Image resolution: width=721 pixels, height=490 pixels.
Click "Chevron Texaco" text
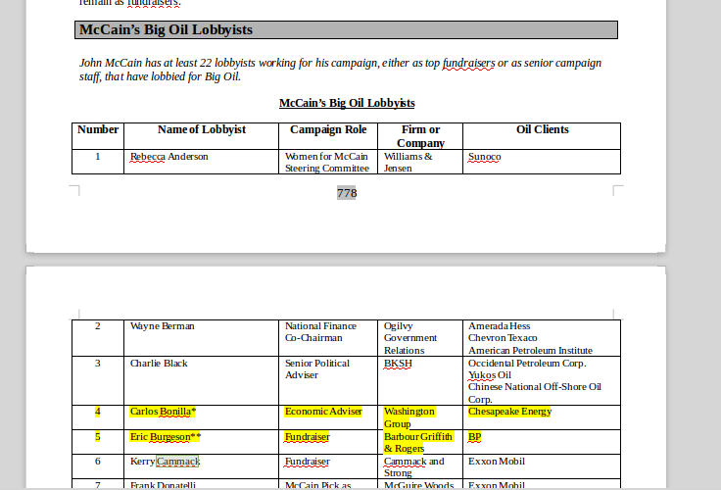pos(503,338)
